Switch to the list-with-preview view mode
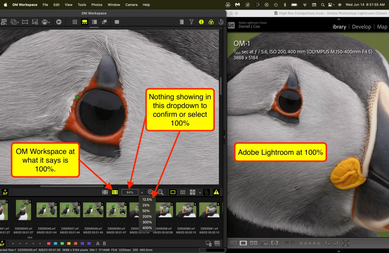The width and height of the screenshot is (389, 253). (94, 22)
